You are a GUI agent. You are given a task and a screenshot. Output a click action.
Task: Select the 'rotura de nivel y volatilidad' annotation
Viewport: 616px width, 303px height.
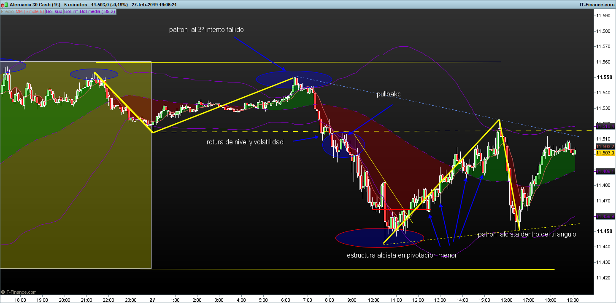245,142
